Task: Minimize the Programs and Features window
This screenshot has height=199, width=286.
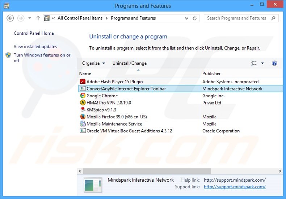Action: tap(252, 5)
